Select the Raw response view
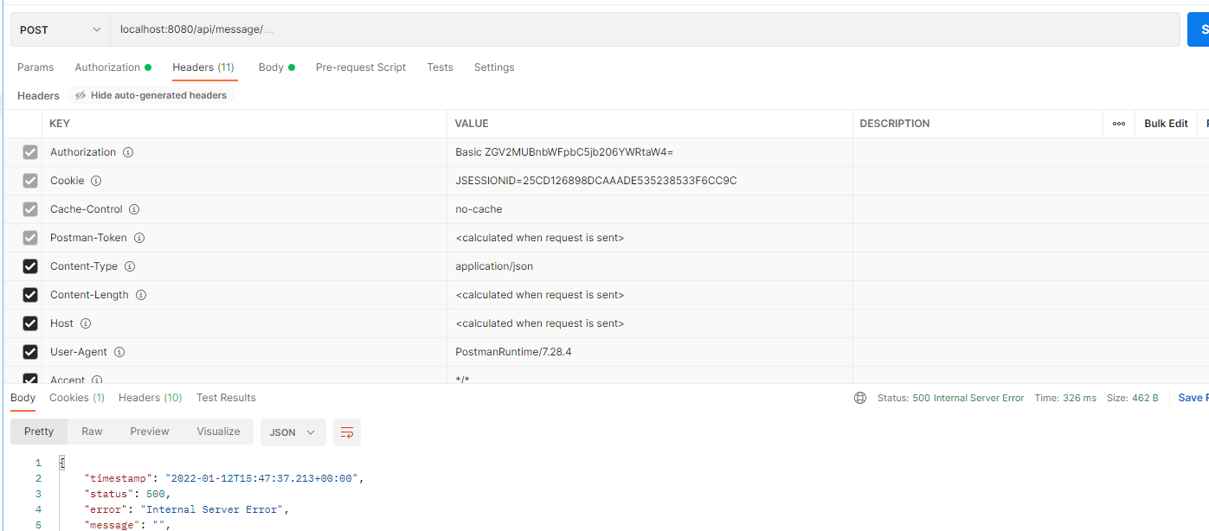The width and height of the screenshot is (1209, 531). tap(92, 432)
